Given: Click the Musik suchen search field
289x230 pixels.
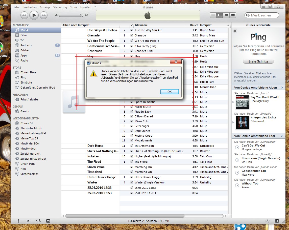Looking at the screenshot, I should coord(262,15).
